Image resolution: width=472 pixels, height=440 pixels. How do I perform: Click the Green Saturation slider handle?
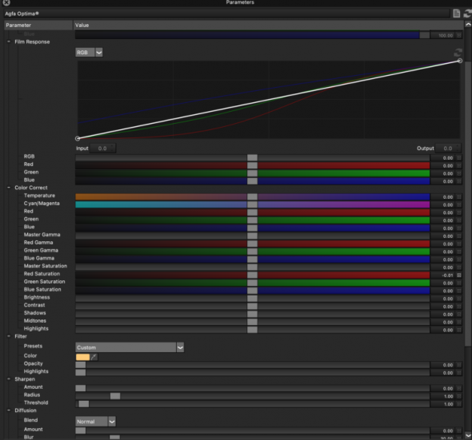click(252, 283)
